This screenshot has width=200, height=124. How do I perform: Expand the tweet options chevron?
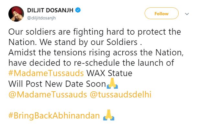coord(187,14)
